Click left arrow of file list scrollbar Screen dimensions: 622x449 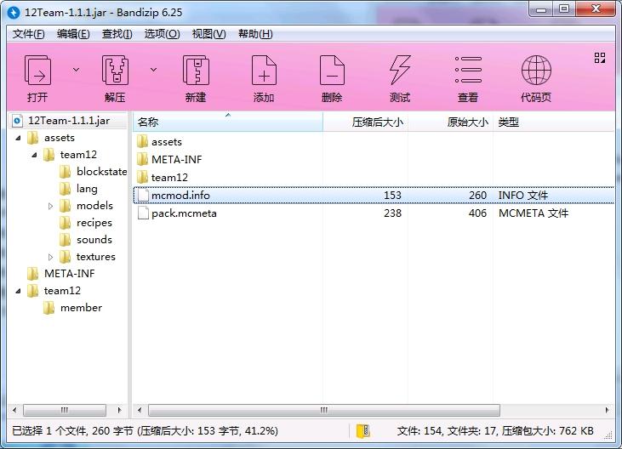[140, 410]
